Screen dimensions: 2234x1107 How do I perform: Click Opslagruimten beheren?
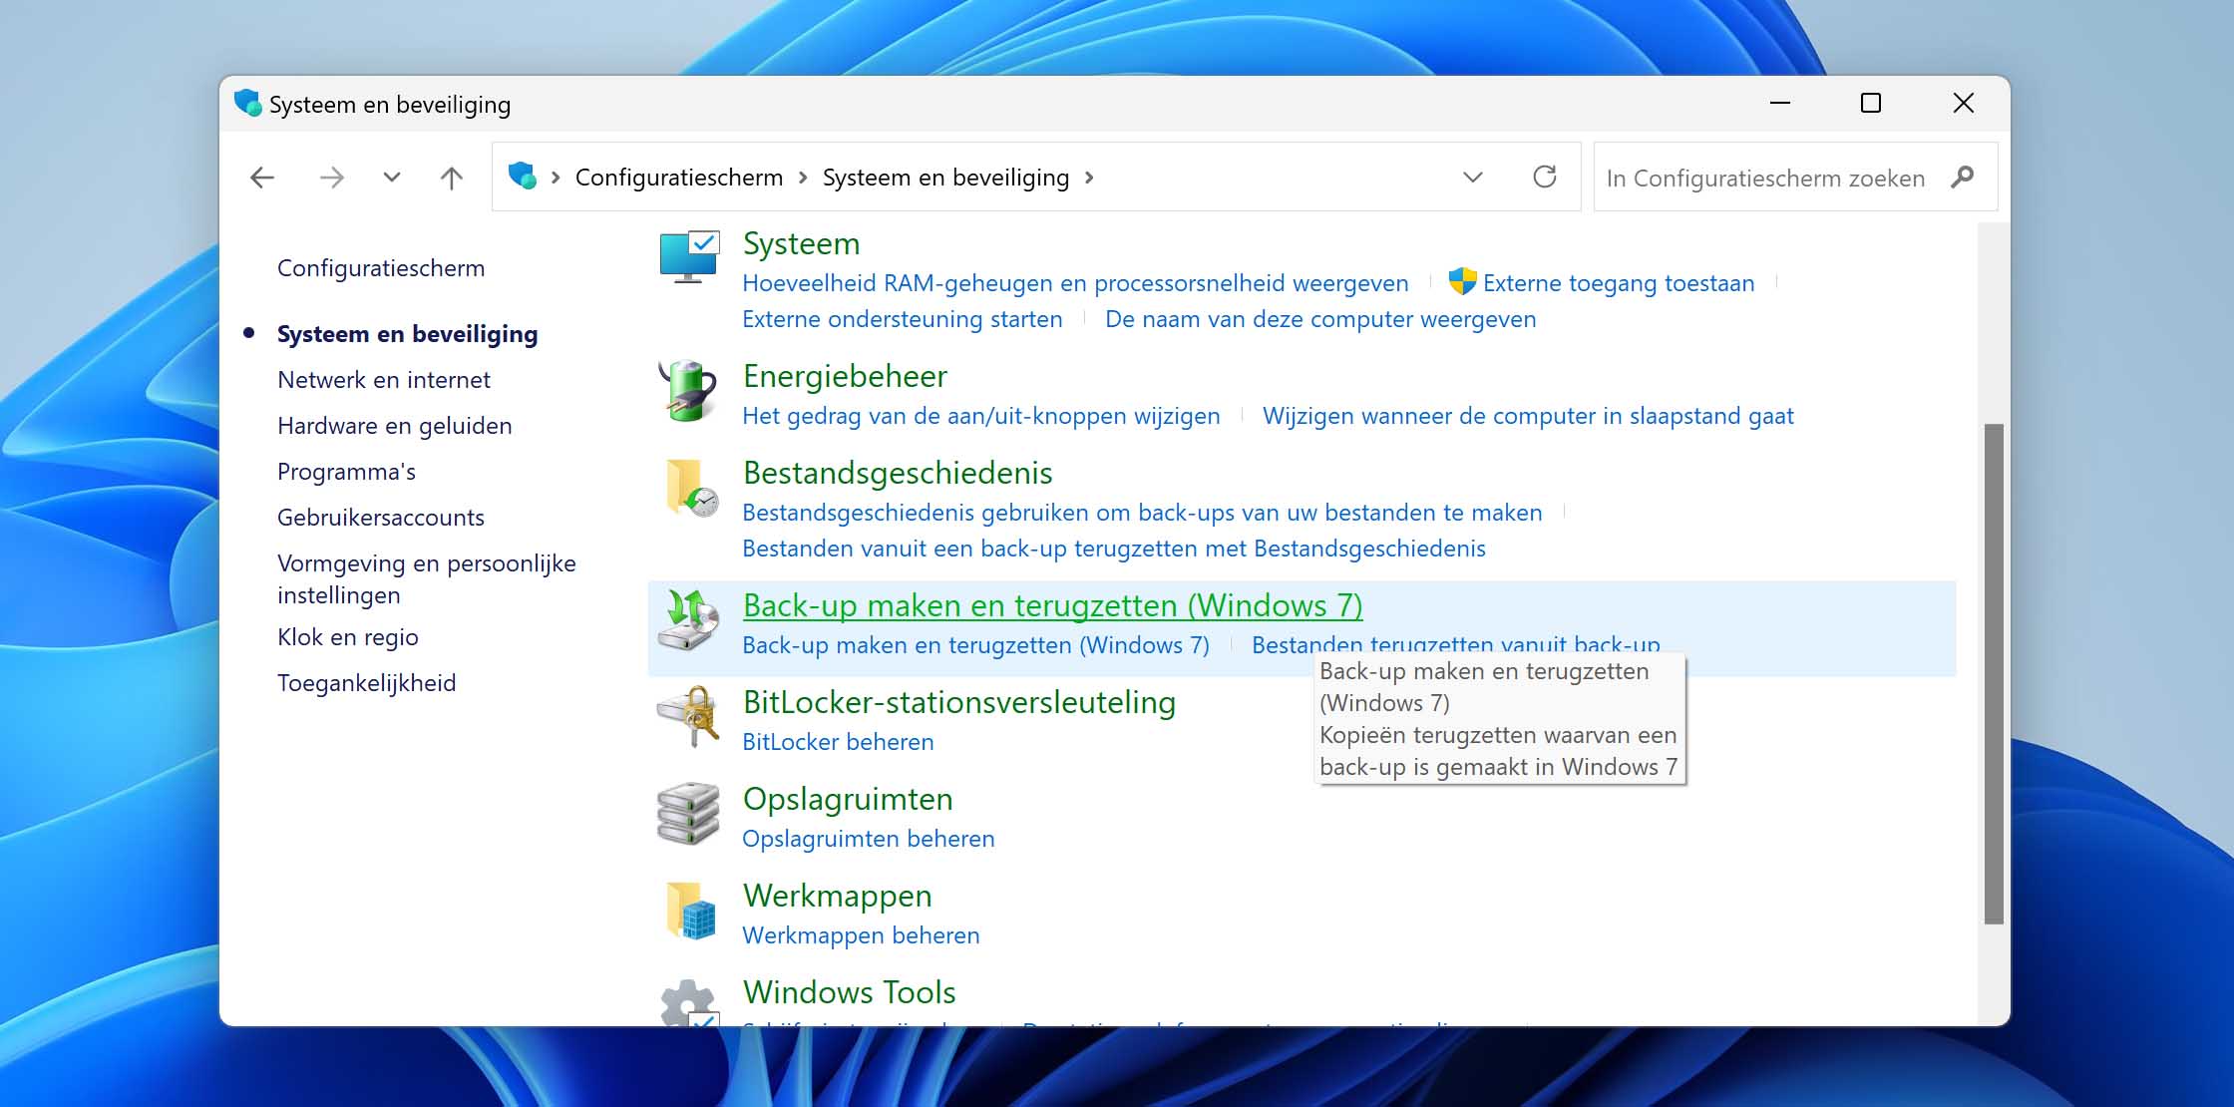(869, 839)
